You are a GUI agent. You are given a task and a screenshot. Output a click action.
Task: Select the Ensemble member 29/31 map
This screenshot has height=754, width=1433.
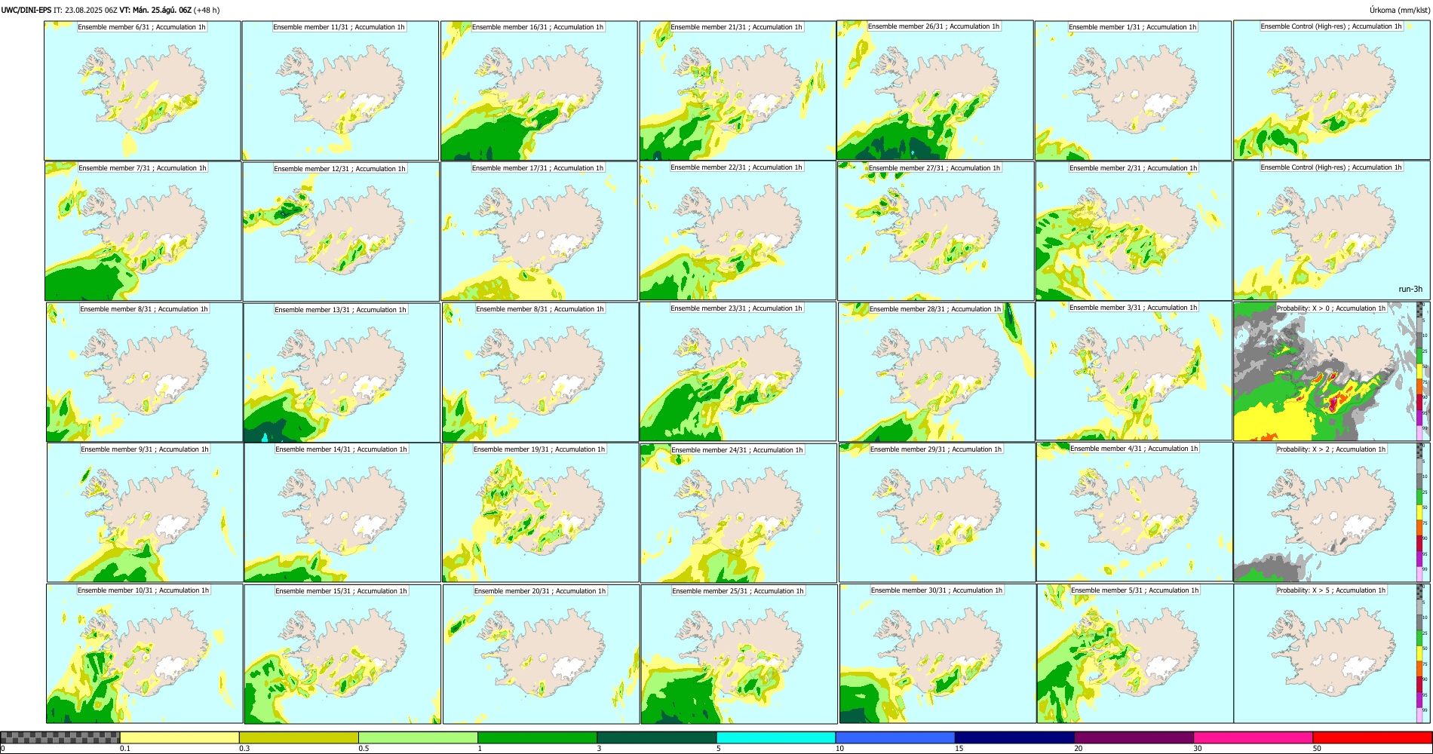pyautogui.click(x=937, y=513)
